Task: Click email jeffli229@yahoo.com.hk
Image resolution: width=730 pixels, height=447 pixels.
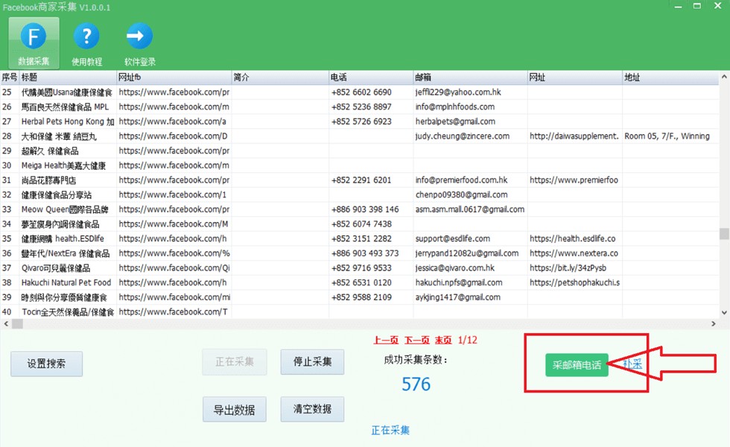Action: click(x=458, y=92)
